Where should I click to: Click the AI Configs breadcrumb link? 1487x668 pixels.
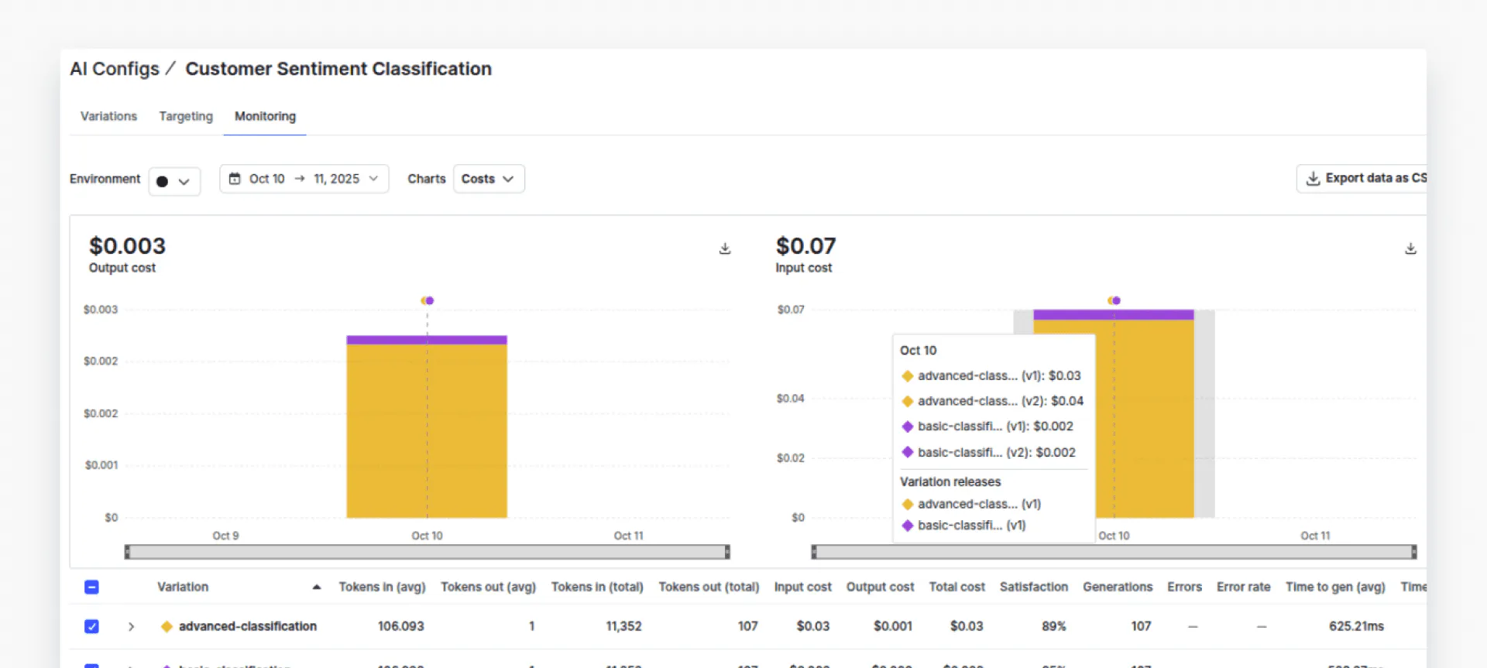[x=115, y=69]
